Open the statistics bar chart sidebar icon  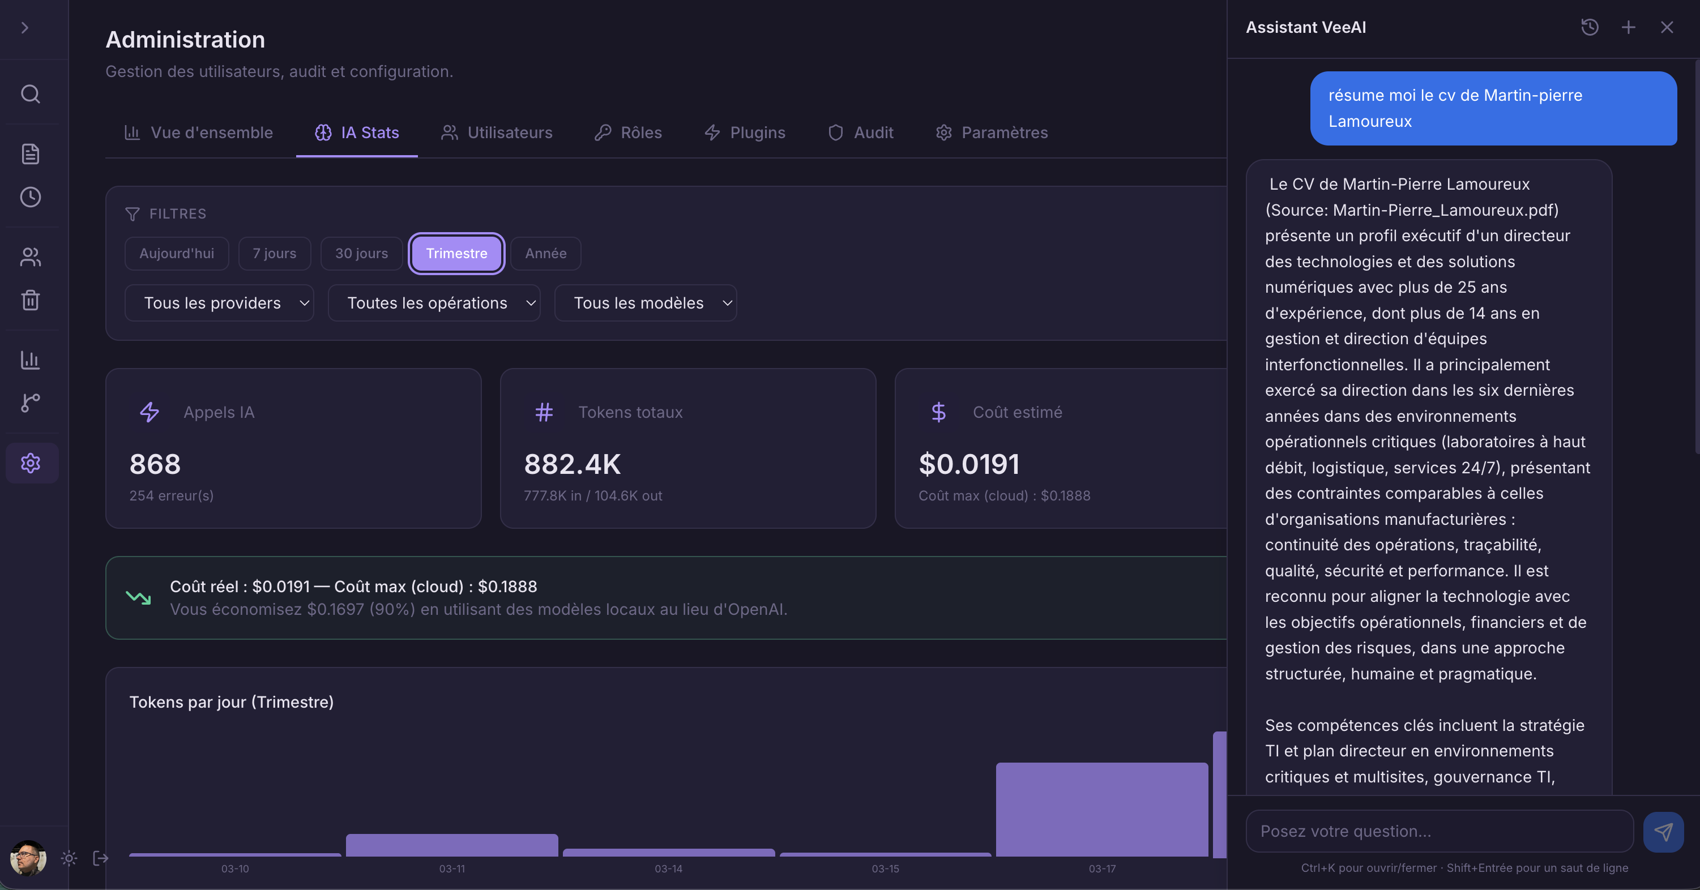click(31, 360)
